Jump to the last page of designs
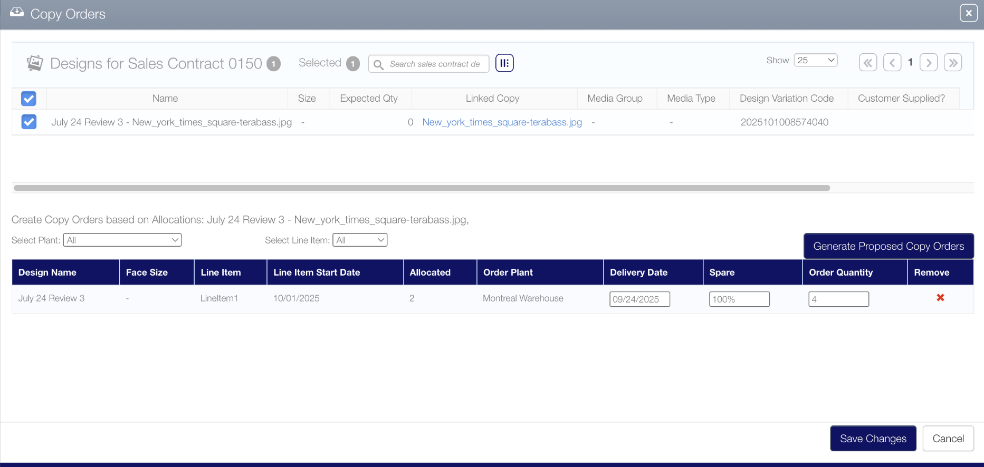 pos(953,63)
